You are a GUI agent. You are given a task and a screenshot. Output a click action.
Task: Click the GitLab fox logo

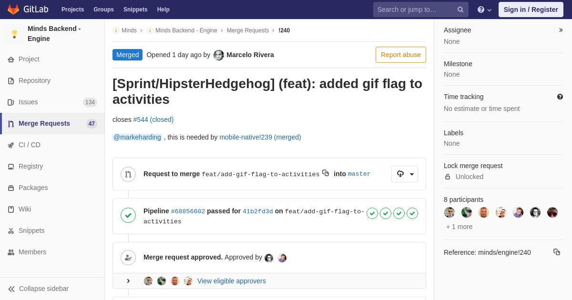click(13, 10)
